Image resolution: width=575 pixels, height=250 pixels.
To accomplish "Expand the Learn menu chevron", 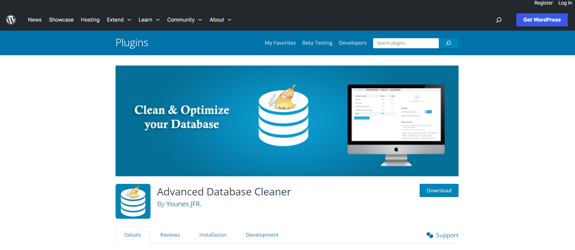I will (158, 20).
